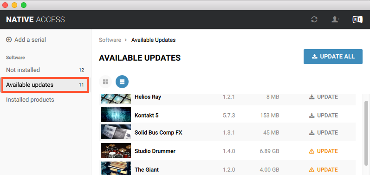
Task: Click the Studio Drummer product name
Action: (155, 151)
